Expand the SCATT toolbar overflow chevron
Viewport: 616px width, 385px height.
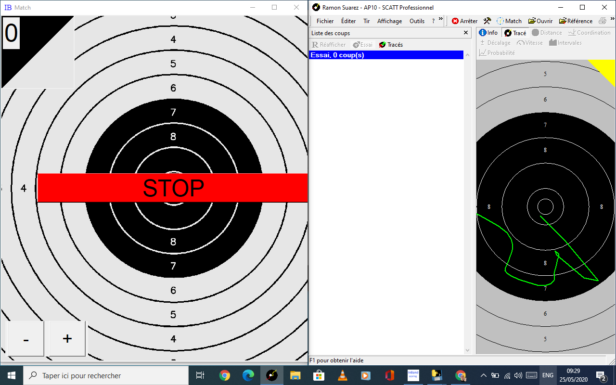[x=612, y=19]
